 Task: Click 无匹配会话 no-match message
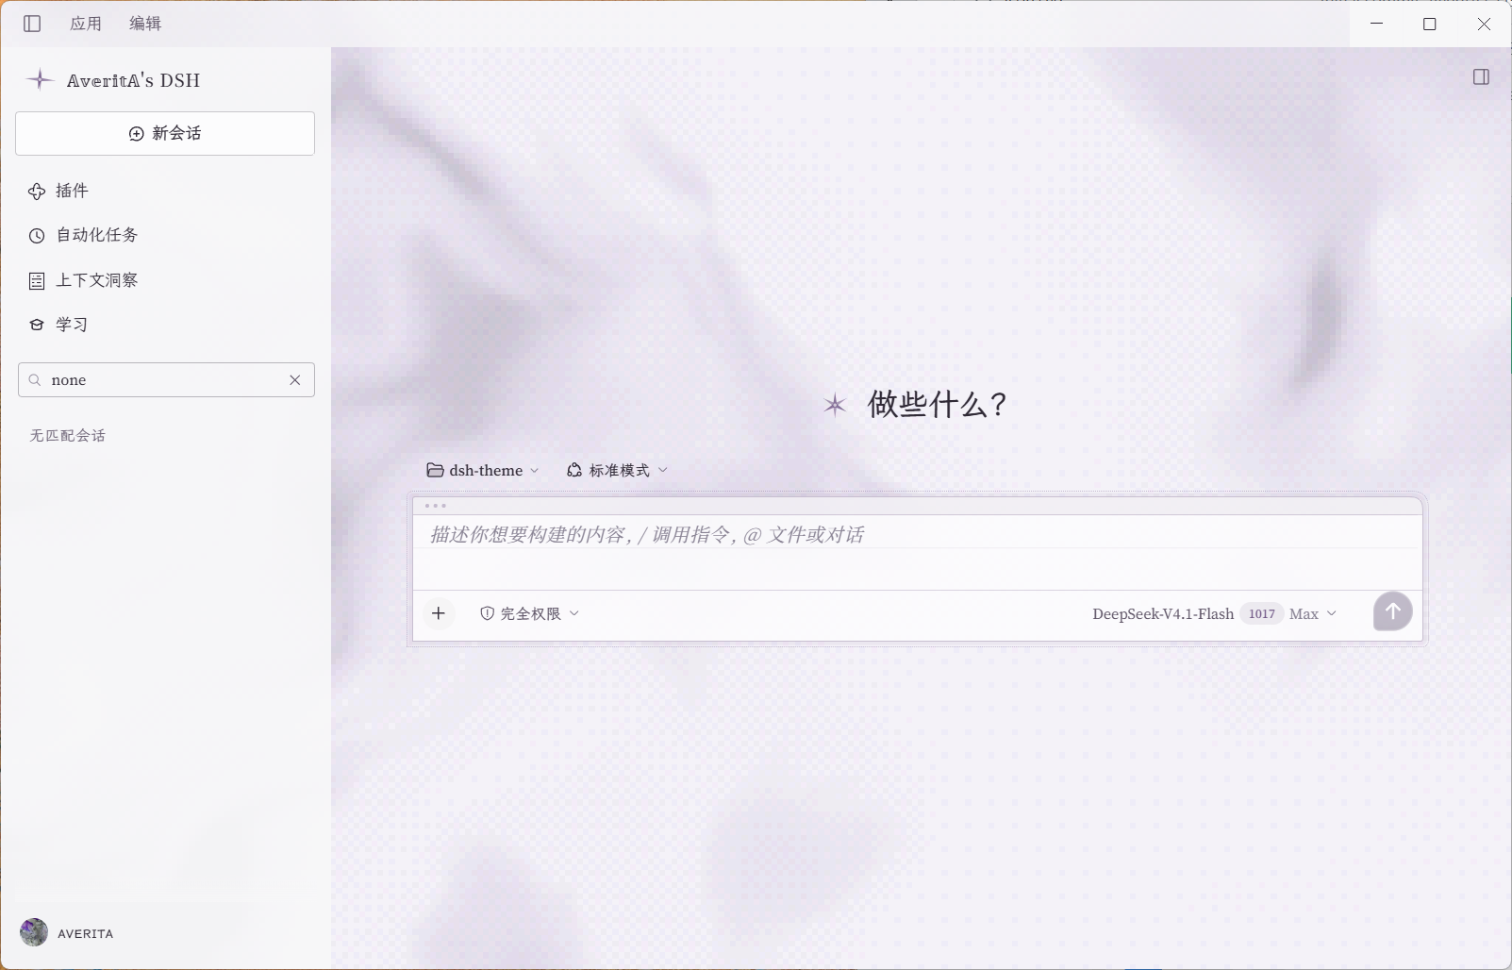tap(67, 435)
